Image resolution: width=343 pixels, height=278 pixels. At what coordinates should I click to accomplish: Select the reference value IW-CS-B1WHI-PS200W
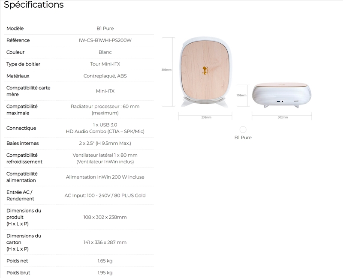[x=105, y=40]
